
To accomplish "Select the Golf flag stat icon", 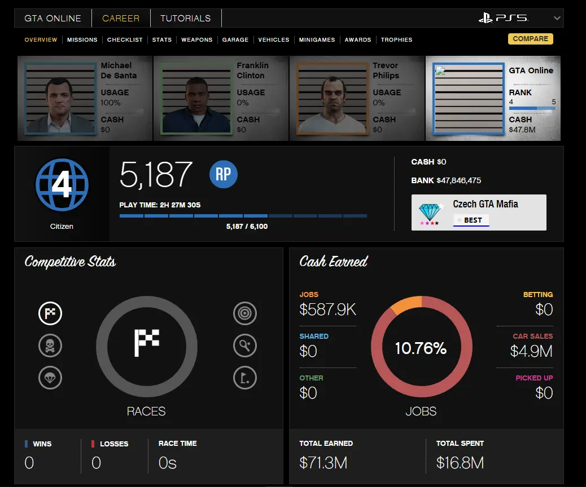I will tap(245, 378).
